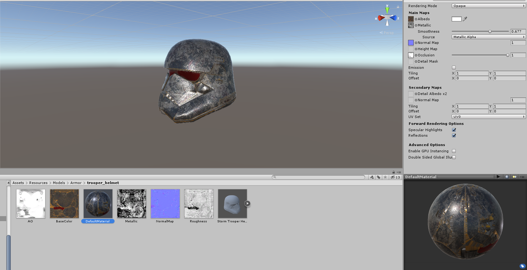Image resolution: width=527 pixels, height=270 pixels.
Task: Open Search by Label filter in Project browser
Action: (379, 177)
